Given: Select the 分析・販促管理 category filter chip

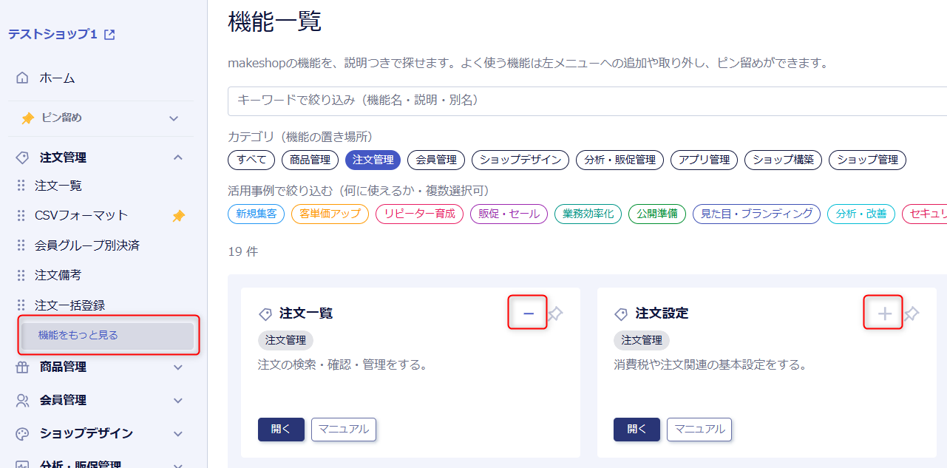Looking at the screenshot, I should (620, 160).
